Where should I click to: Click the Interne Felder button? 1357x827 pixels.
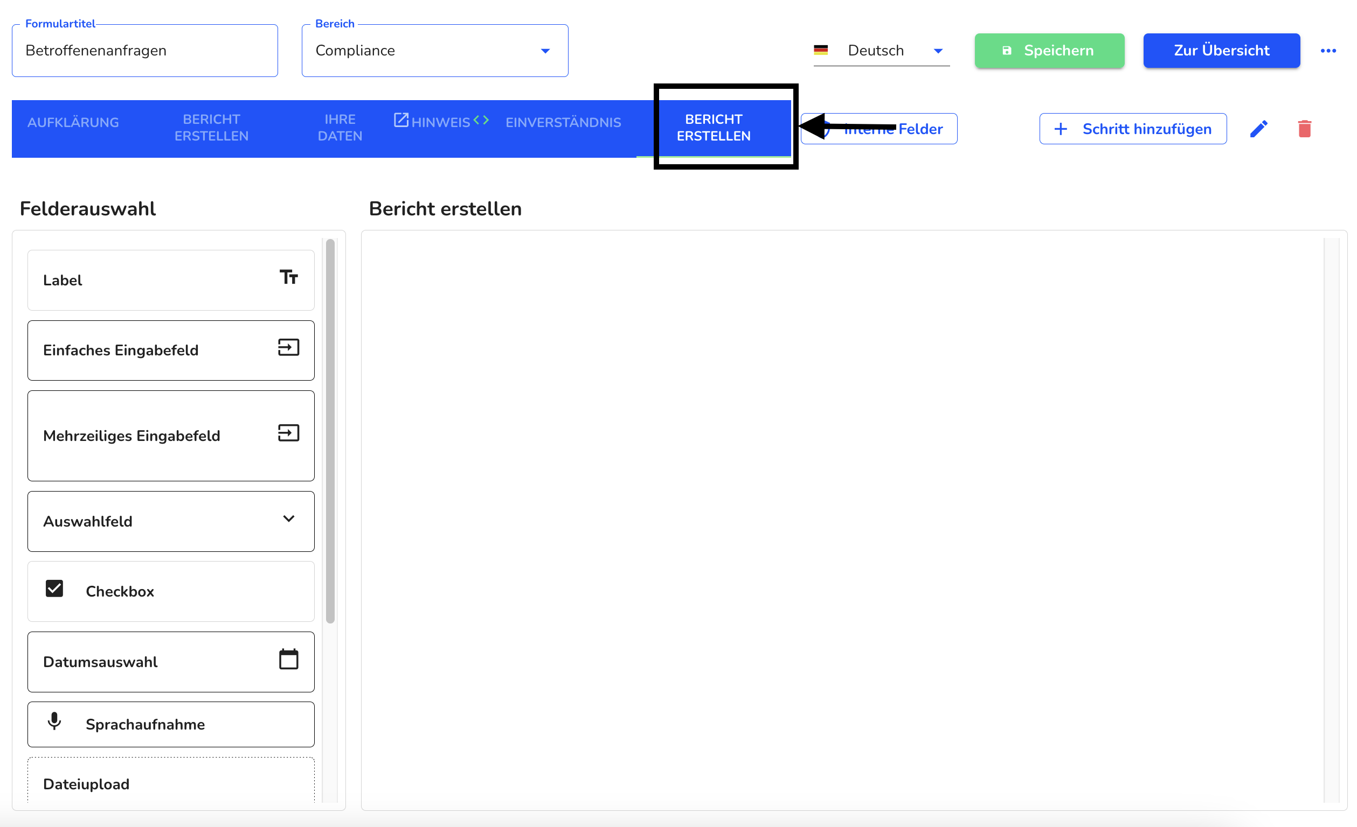[x=879, y=129]
